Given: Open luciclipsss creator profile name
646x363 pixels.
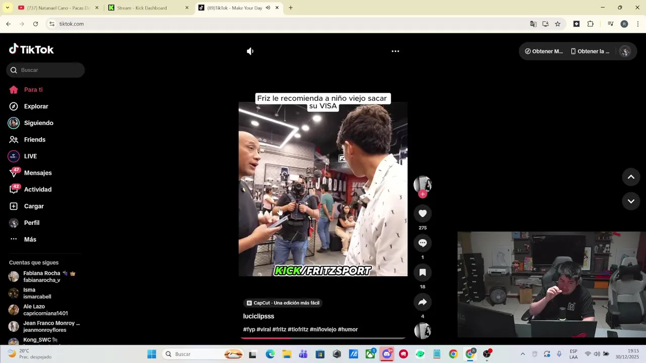Looking at the screenshot, I should [x=258, y=316].
